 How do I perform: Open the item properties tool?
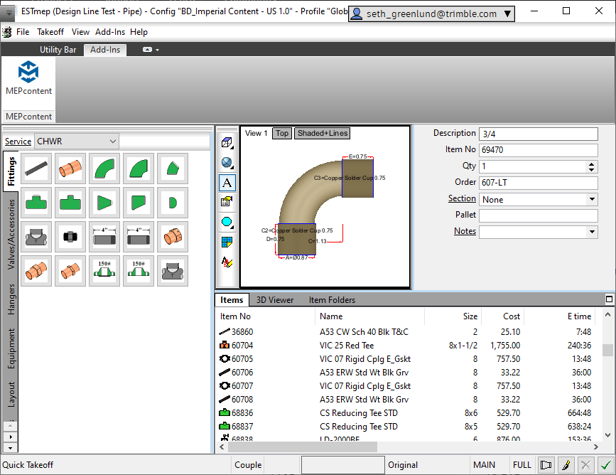(227, 202)
